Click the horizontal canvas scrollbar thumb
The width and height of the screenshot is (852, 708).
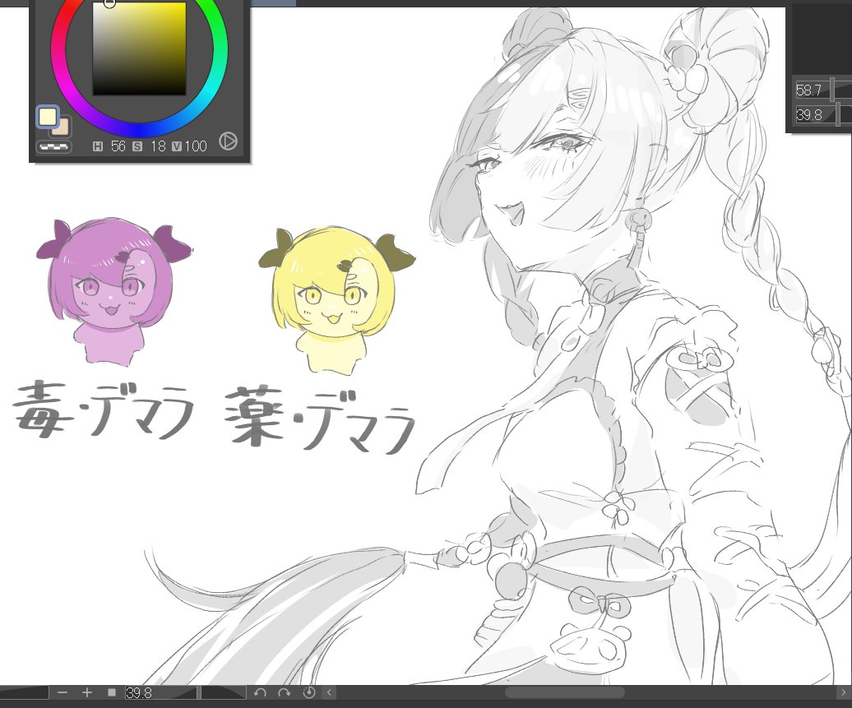click(x=564, y=692)
